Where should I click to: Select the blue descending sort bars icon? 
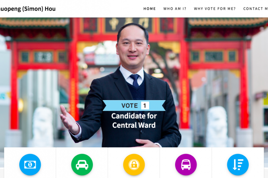[238, 165]
